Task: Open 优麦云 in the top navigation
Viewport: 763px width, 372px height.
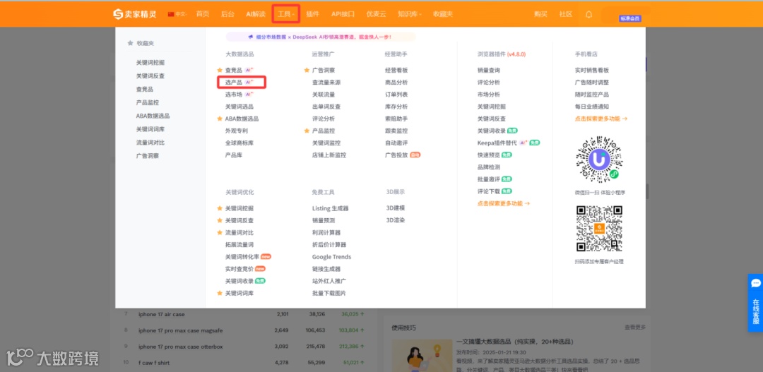Action: (x=376, y=14)
